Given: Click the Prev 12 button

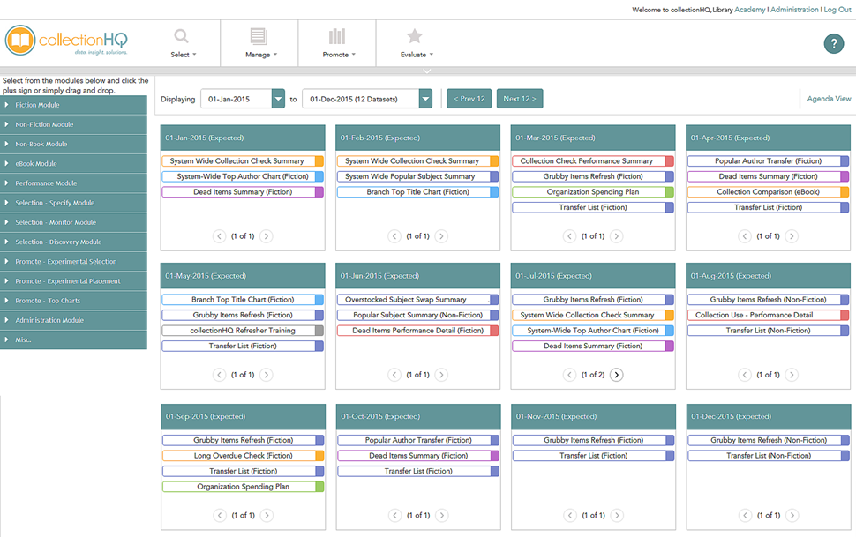Looking at the screenshot, I should [x=469, y=99].
